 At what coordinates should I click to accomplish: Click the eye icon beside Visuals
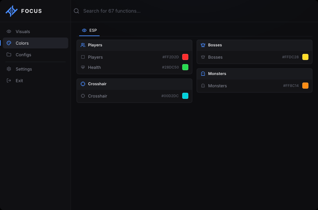point(9,31)
